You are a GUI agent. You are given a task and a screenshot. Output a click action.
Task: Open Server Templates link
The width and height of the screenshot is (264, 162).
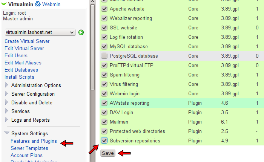[29, 148]
